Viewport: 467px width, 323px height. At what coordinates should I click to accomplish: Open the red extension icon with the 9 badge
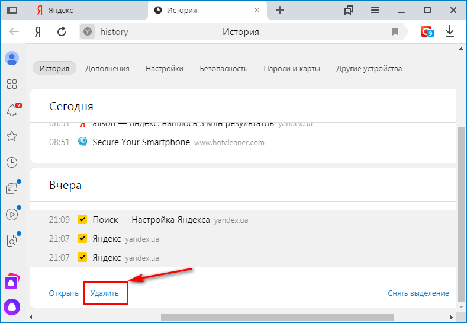pyautogui.click(x=427, y=31)
